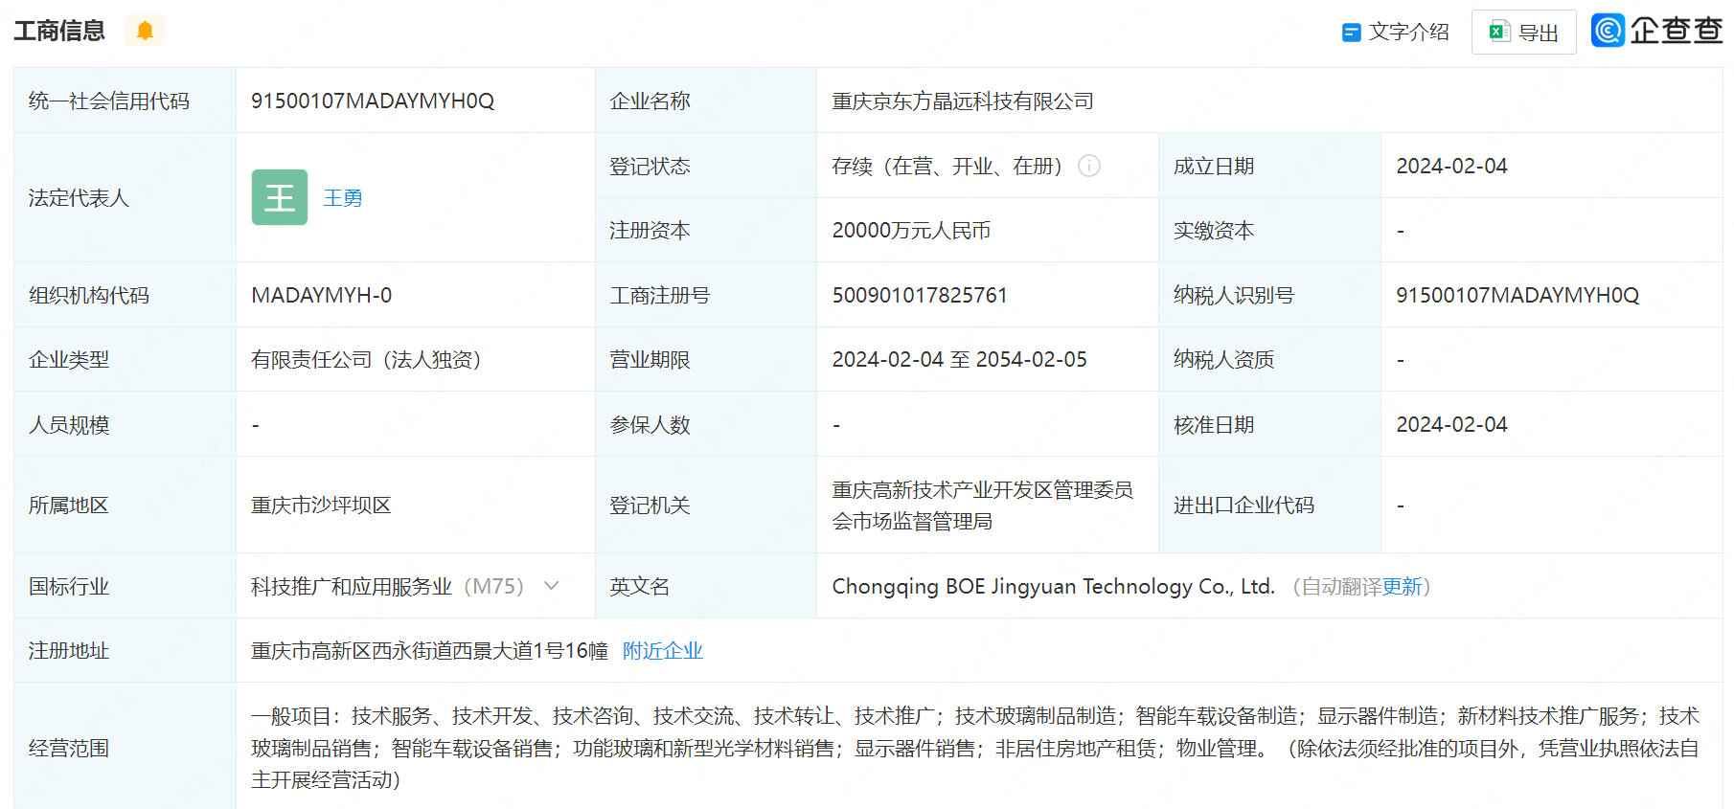Click the 登记状态 label cell
The image size is (1734, 809).
(x=706, y=166)
